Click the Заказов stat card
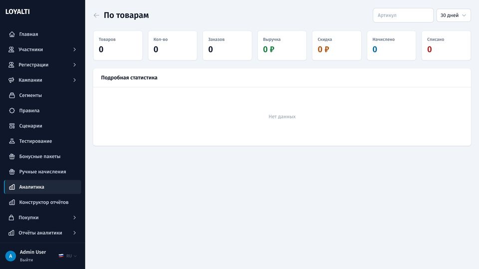This screenshot has height=269, width=479. [x=228, y=45]
